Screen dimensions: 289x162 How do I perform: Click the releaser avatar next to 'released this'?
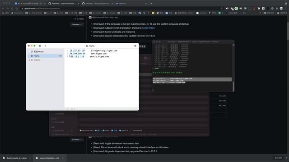pos(90,18)
